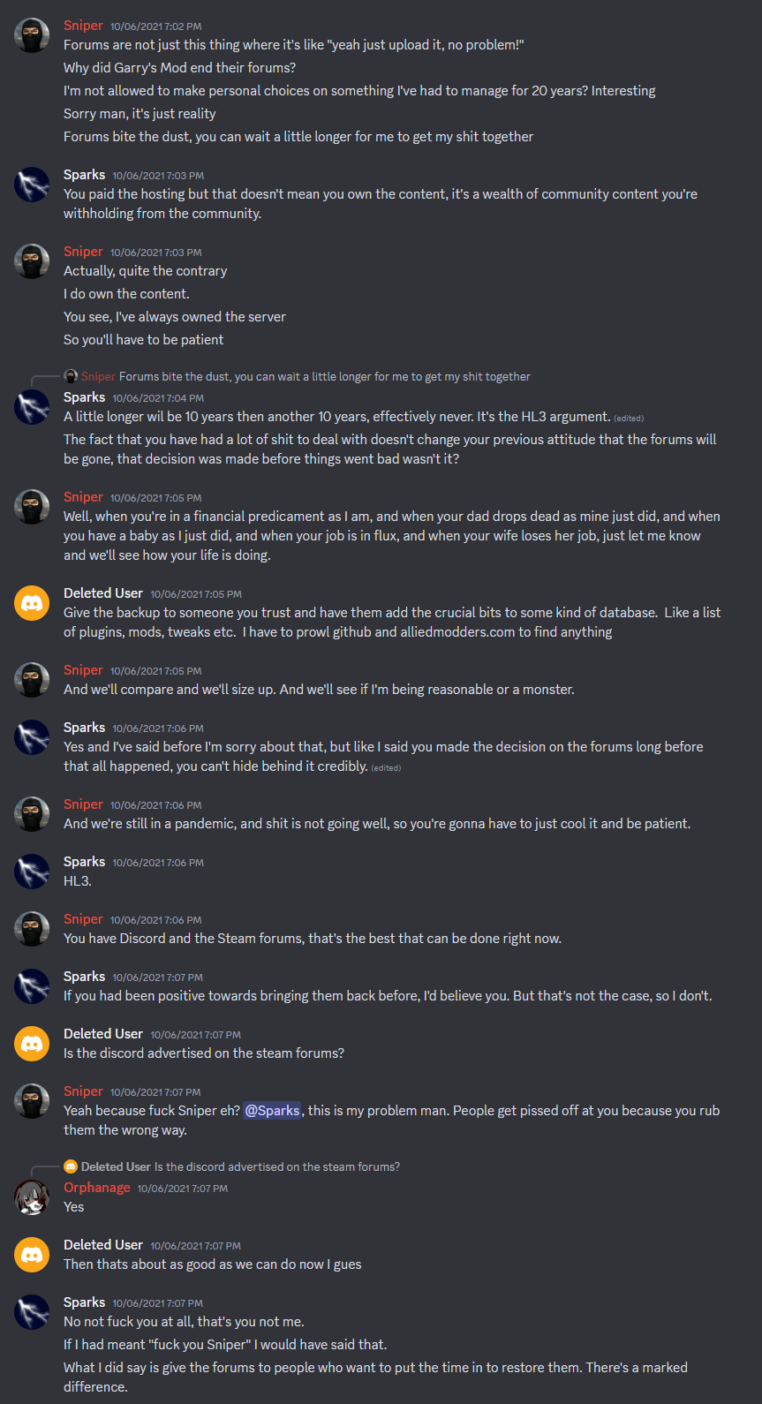Click the Deleted User name in the reply preview
The width and height of the screenshot is (762, 1404).
(116, 1167)
